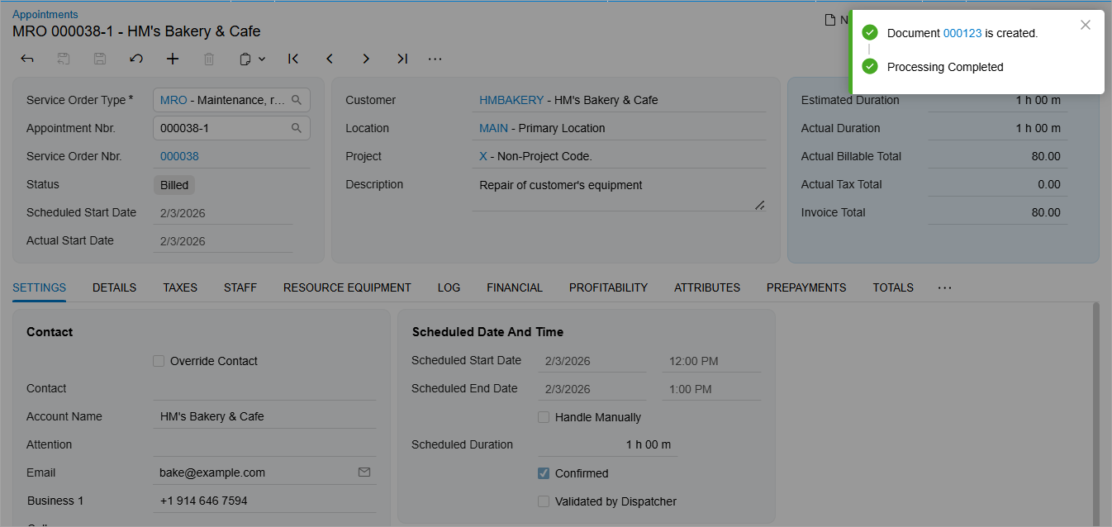This screenshot has width=1112, height=527.
Task: Click the description field resize handle
Action: 759,205
